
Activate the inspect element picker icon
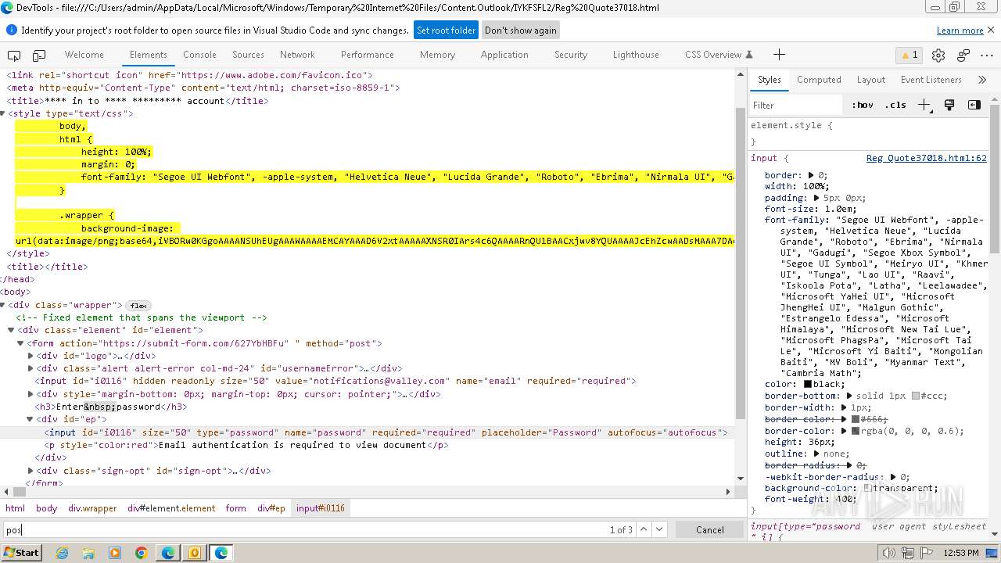14,55
